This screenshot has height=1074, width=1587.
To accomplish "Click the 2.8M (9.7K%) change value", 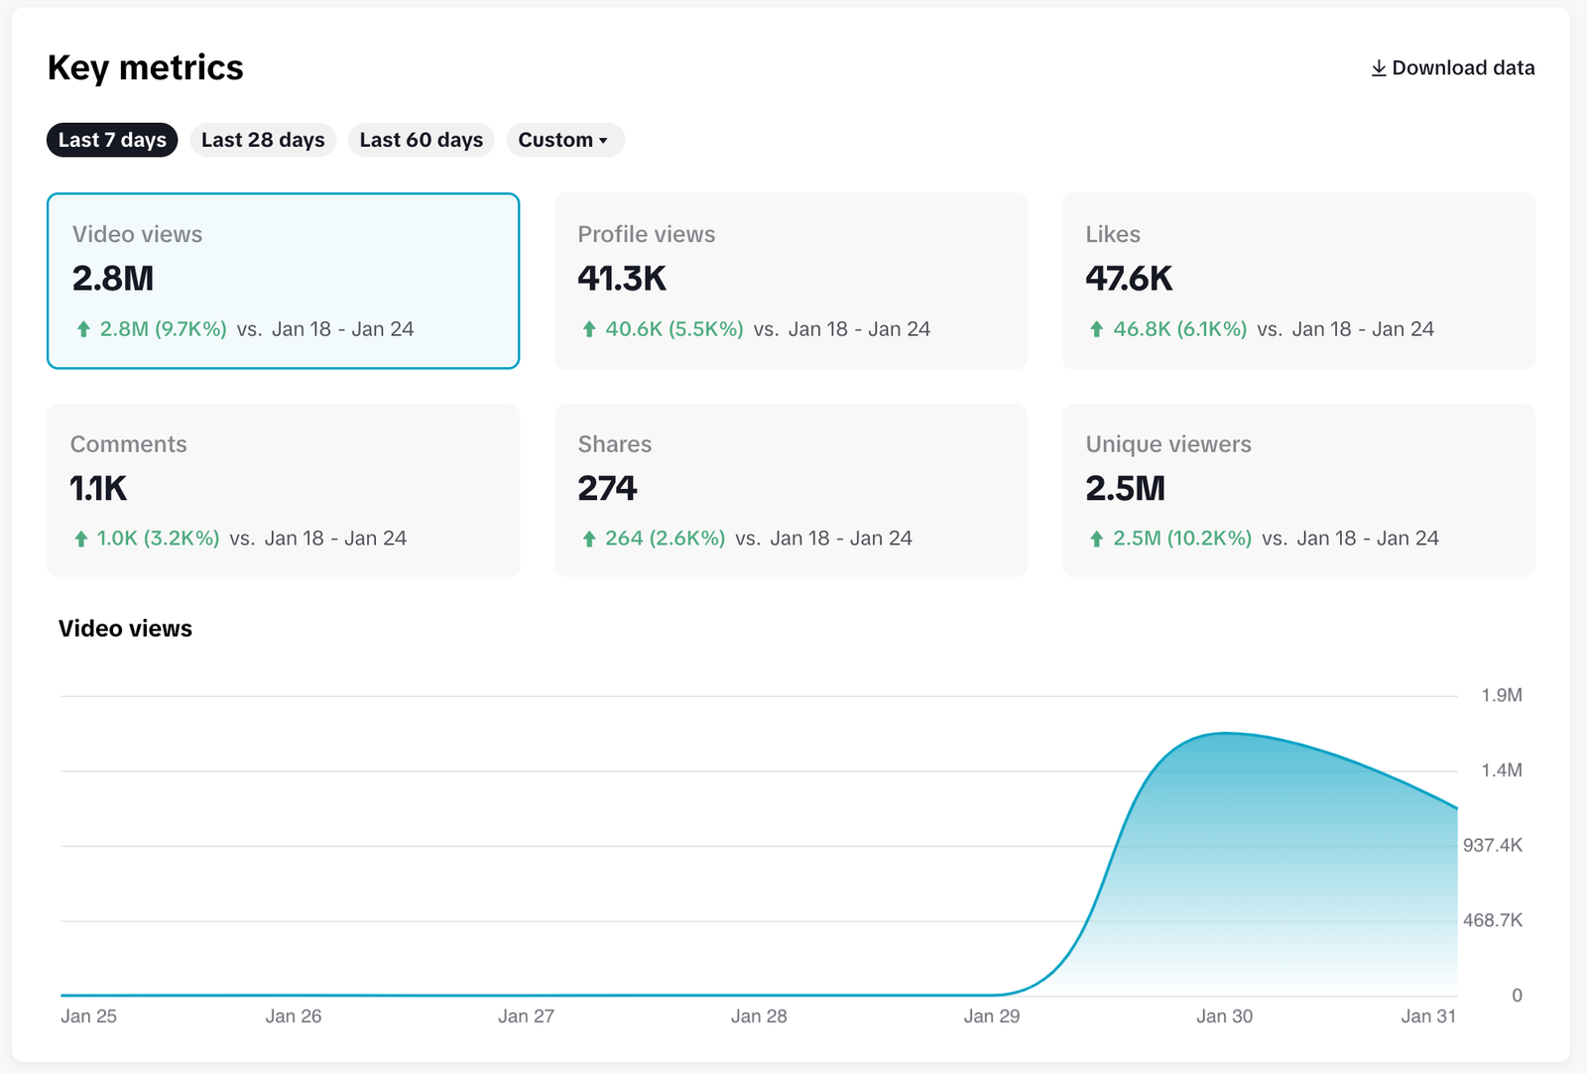I will click(x=164, y=329).
